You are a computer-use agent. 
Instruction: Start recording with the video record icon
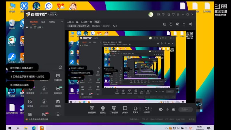click(161, 109)
